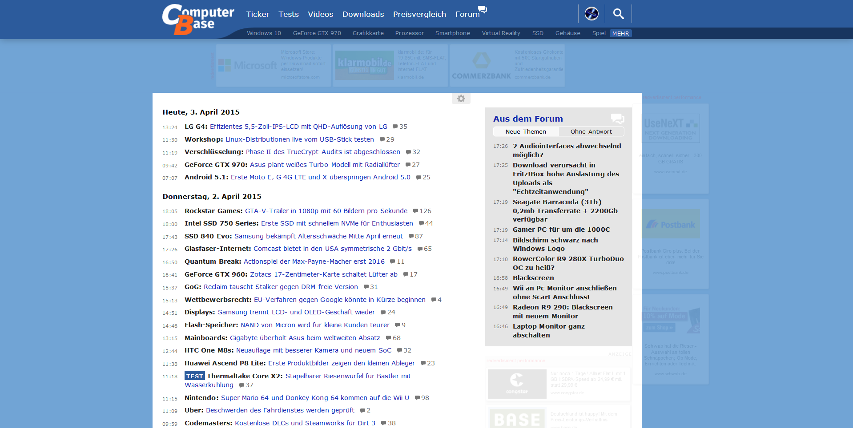The image size is (853, 428).
Task: Select the GeForce GTX 970 topic in subnavigation
Action: coord(317,33)
